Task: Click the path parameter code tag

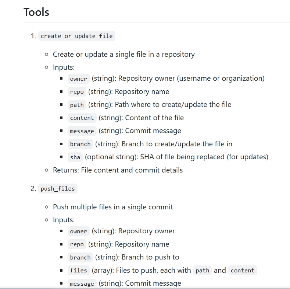Action: click(77, 105)
